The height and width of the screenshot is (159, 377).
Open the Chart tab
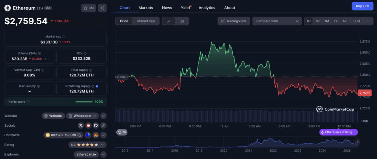tap(125, 8)
